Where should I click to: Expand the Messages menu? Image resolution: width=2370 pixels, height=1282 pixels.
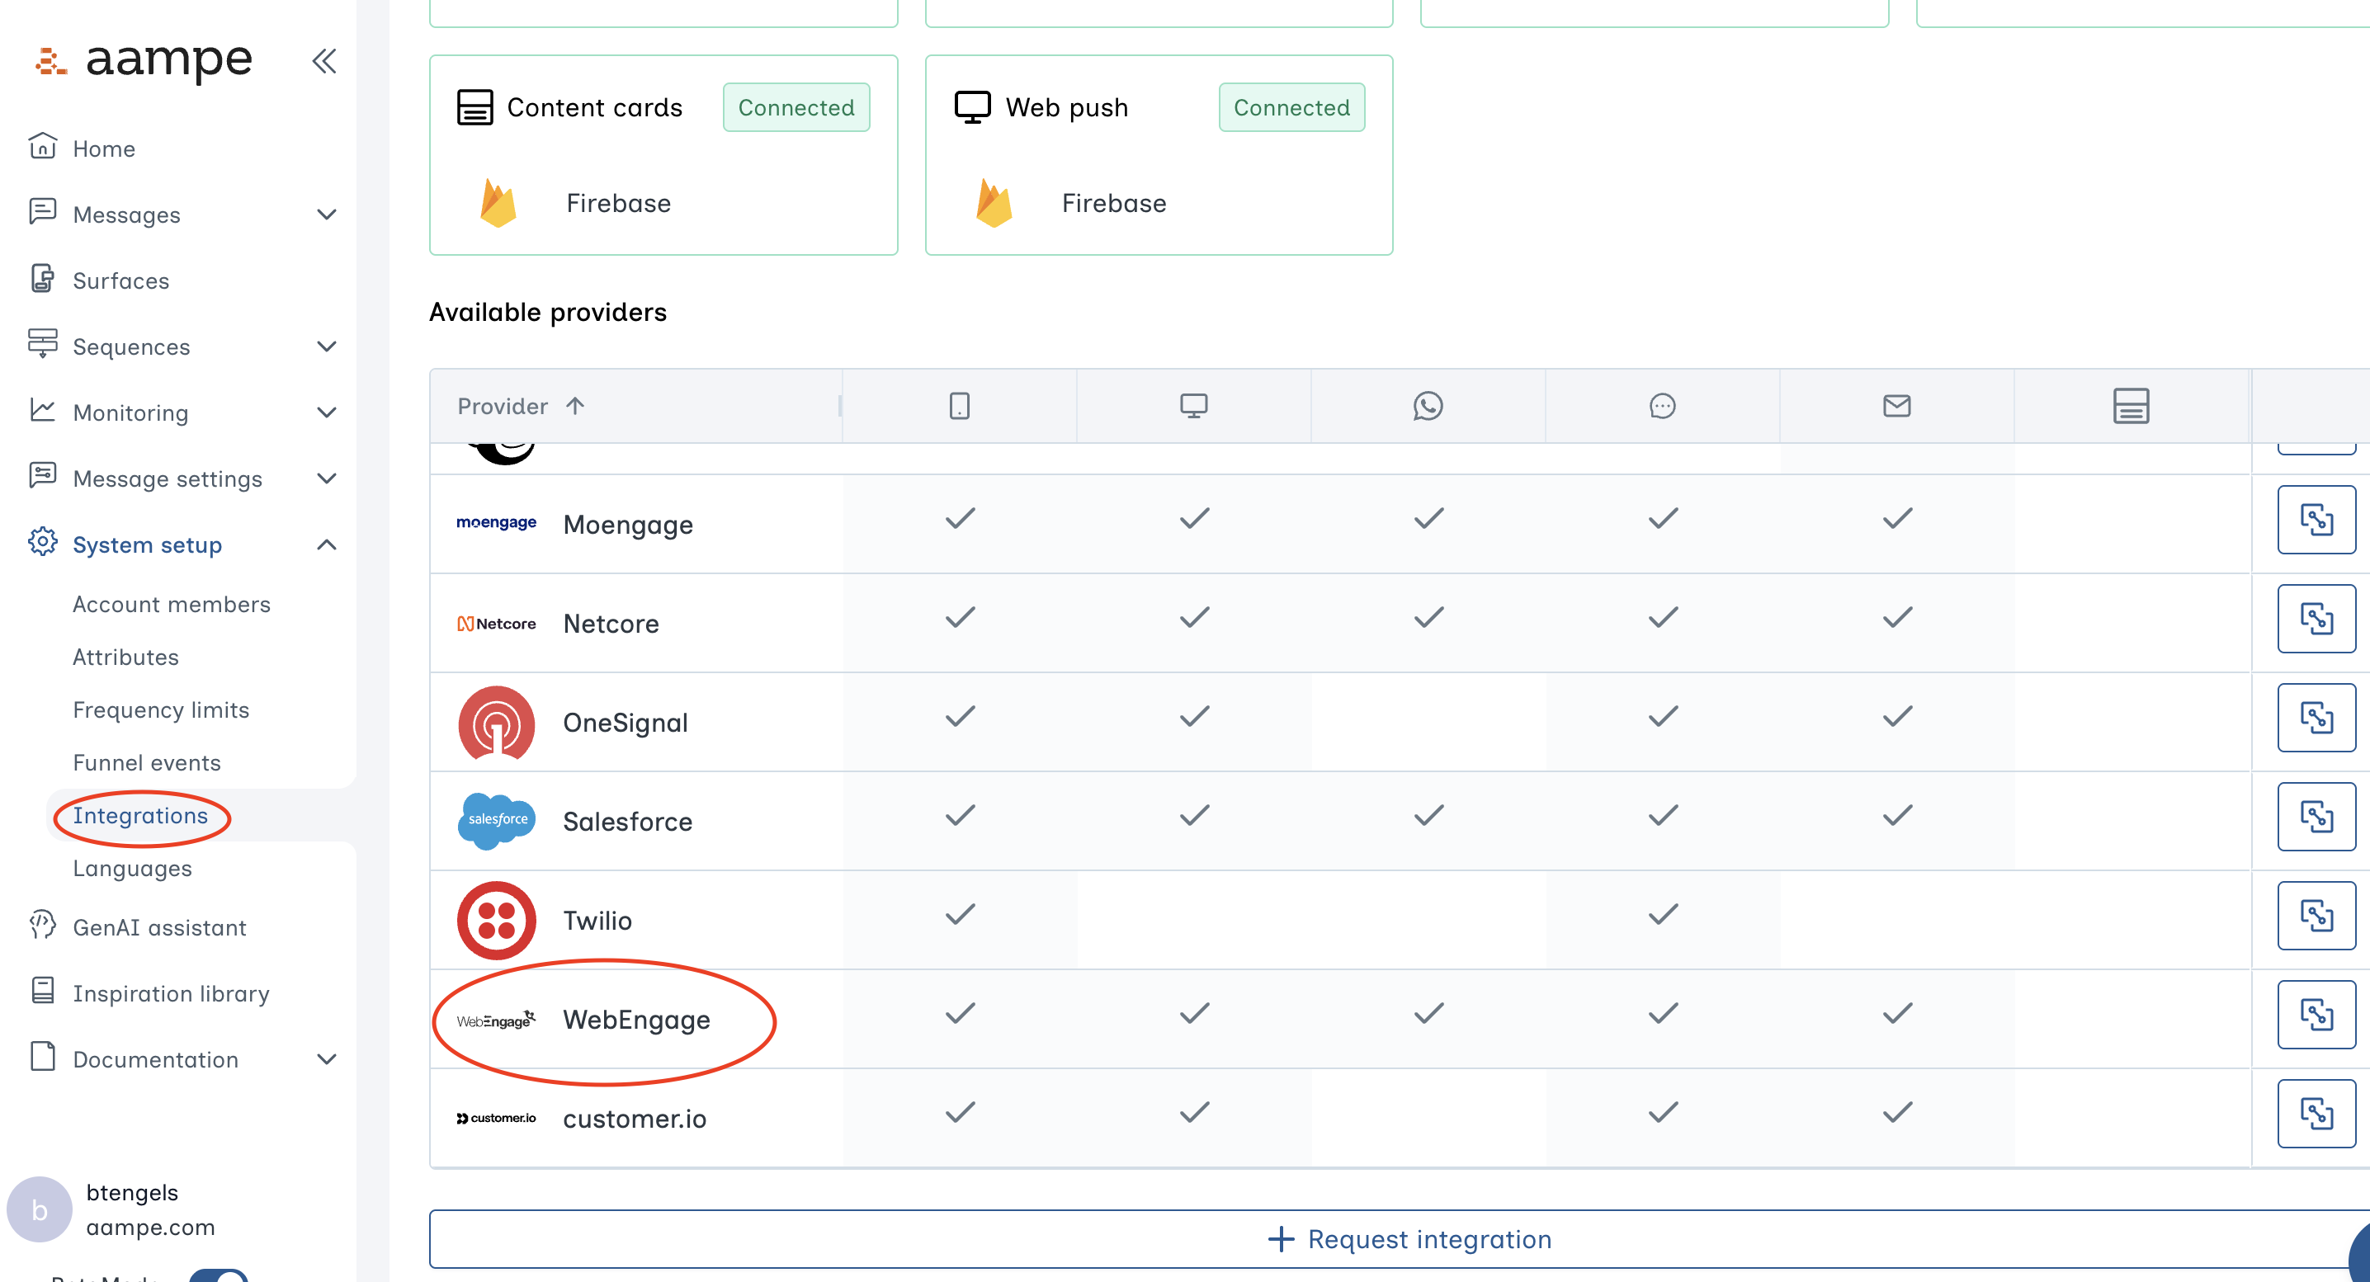point(326,214)
